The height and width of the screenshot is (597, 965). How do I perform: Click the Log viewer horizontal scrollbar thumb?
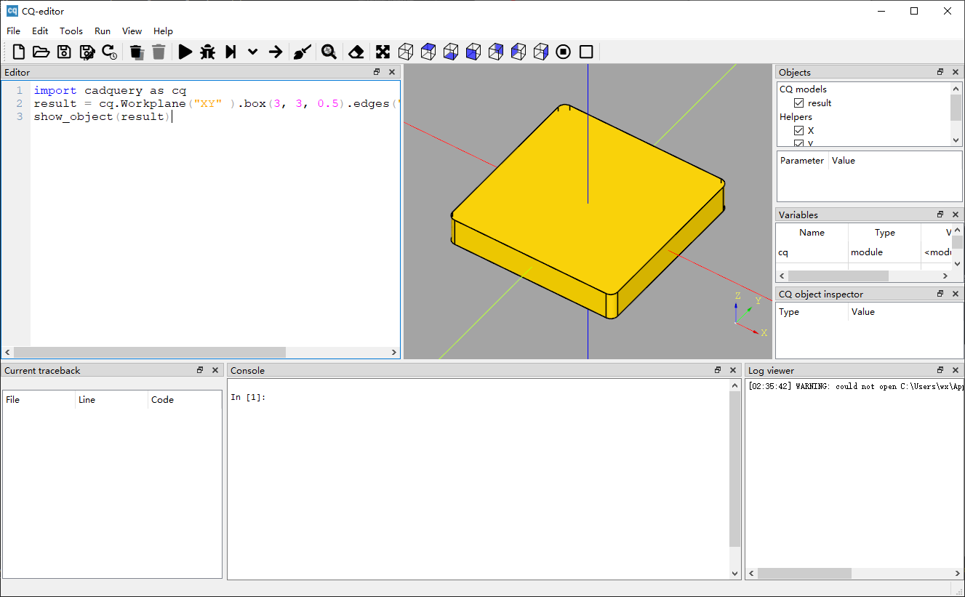(804, 574)
